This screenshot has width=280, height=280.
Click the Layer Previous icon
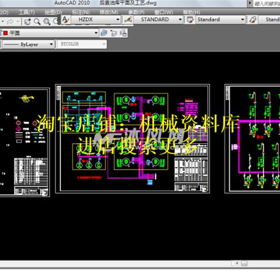[x=114, y=33]
